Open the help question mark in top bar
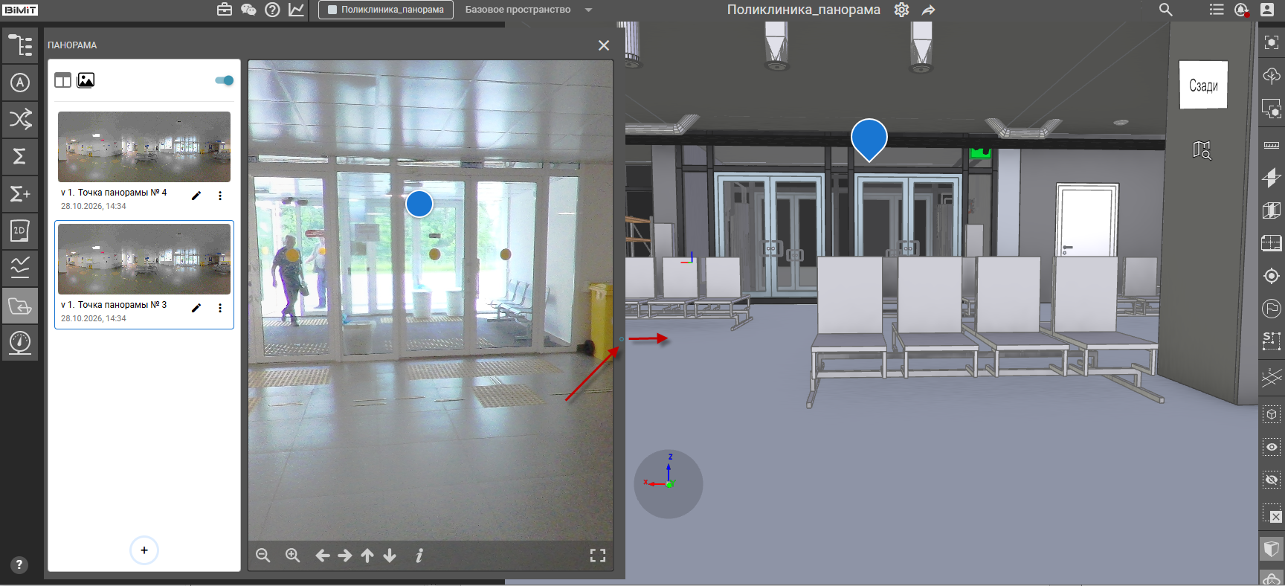Screen dimensions: 1285x586 pyautogui.click(x=272, y=10)
